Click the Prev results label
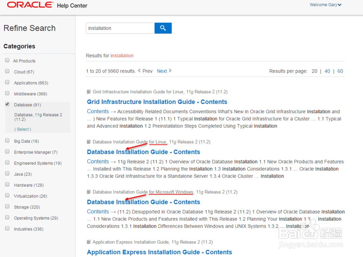This screenshot has height=257, width=363. (x=147, y=71)
